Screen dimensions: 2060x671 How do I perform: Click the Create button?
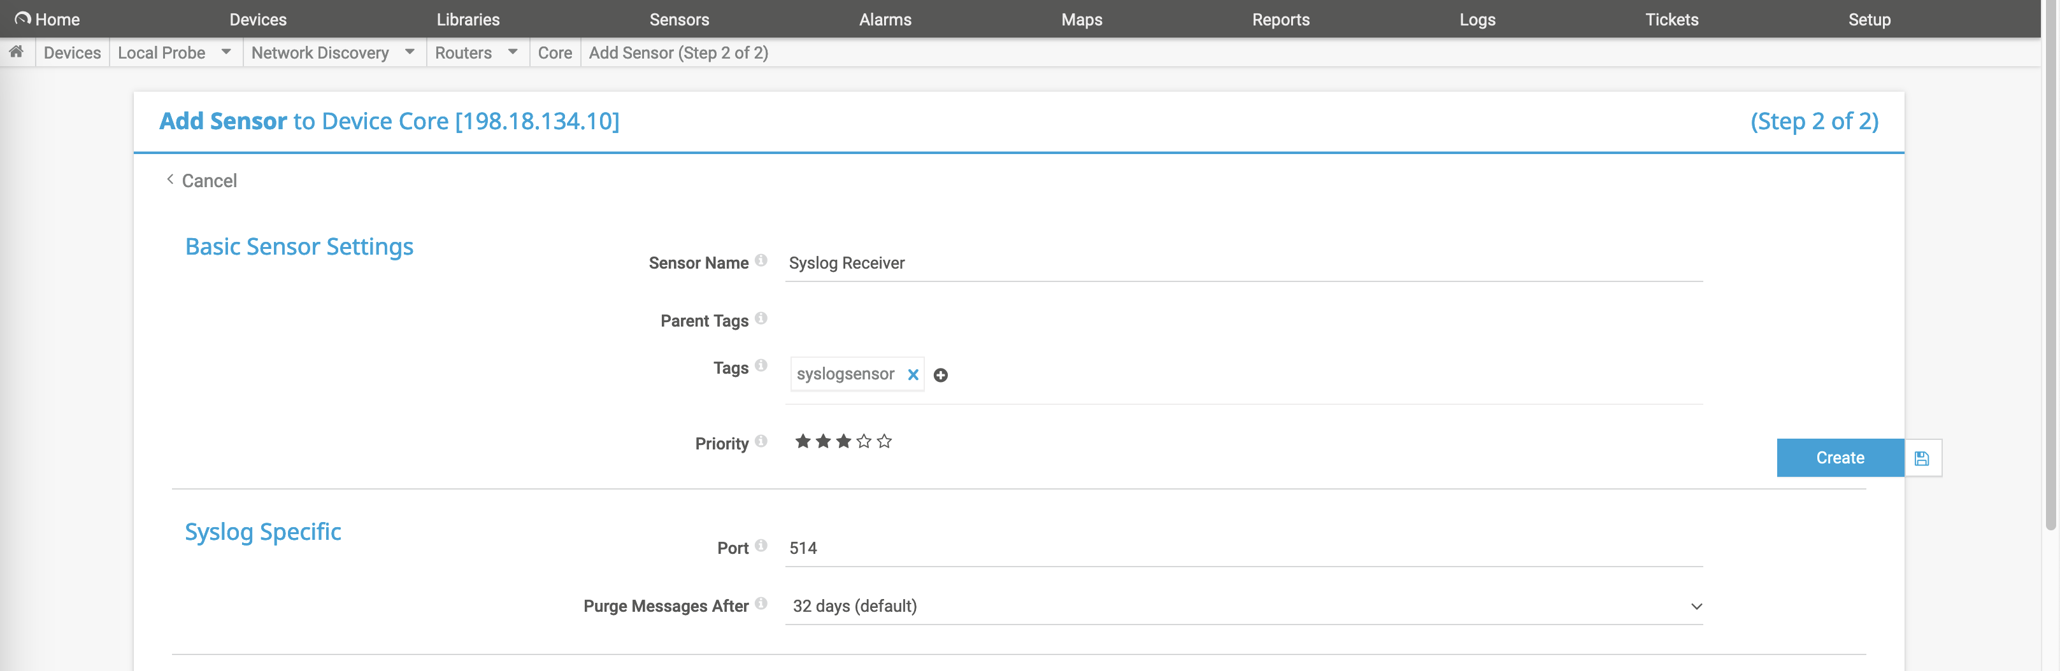1840,458
